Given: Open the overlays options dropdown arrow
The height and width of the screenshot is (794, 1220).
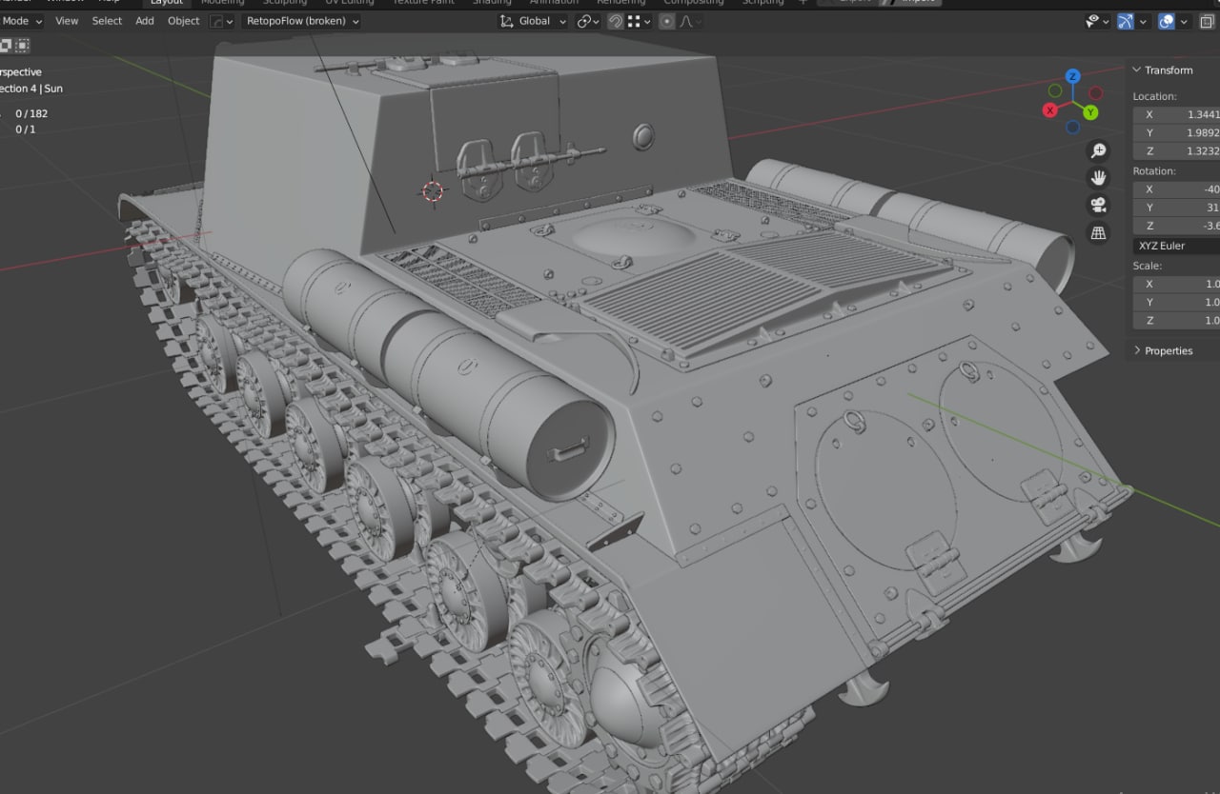Looking at the screenshot, I should click(1183, 21).
